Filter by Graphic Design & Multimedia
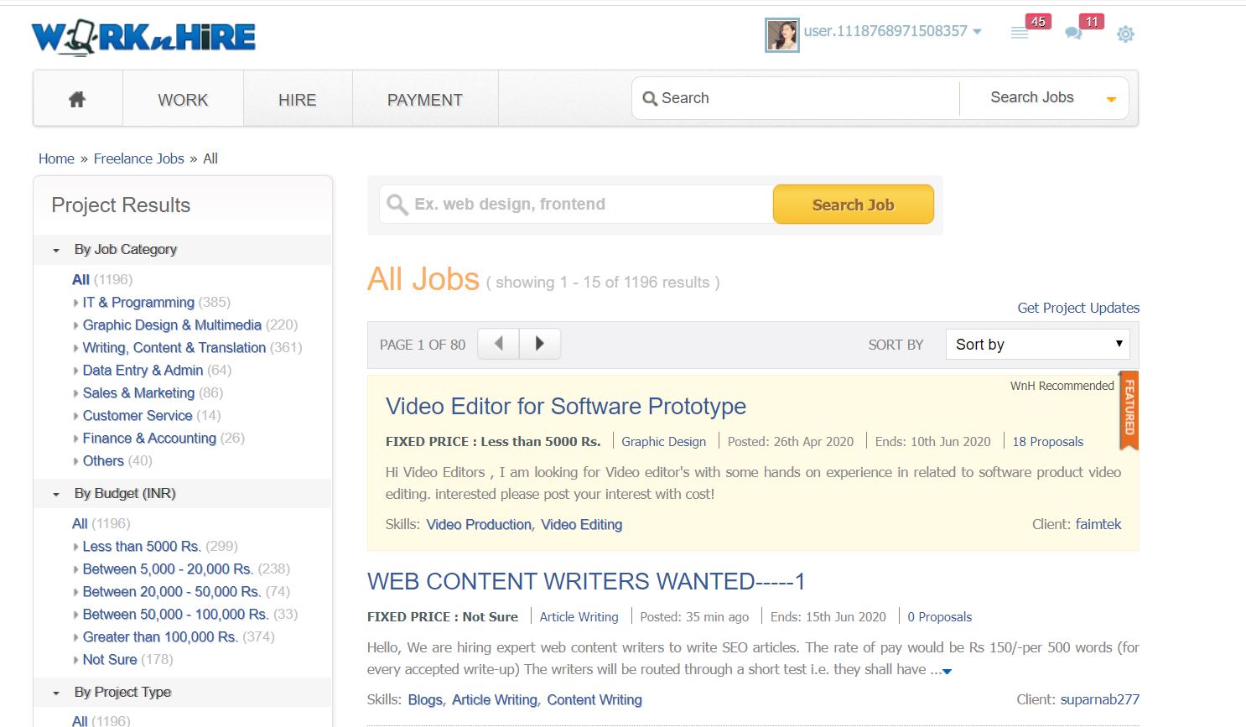The image size is (1246, 727). [172, 325]
